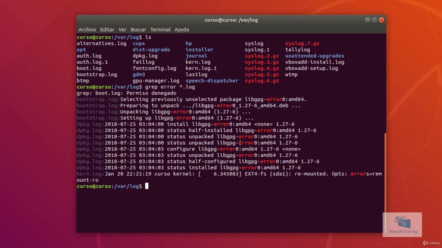Click alternatives.log in the ls output
The height and width of the screenshot is (248, 442).
102,43
